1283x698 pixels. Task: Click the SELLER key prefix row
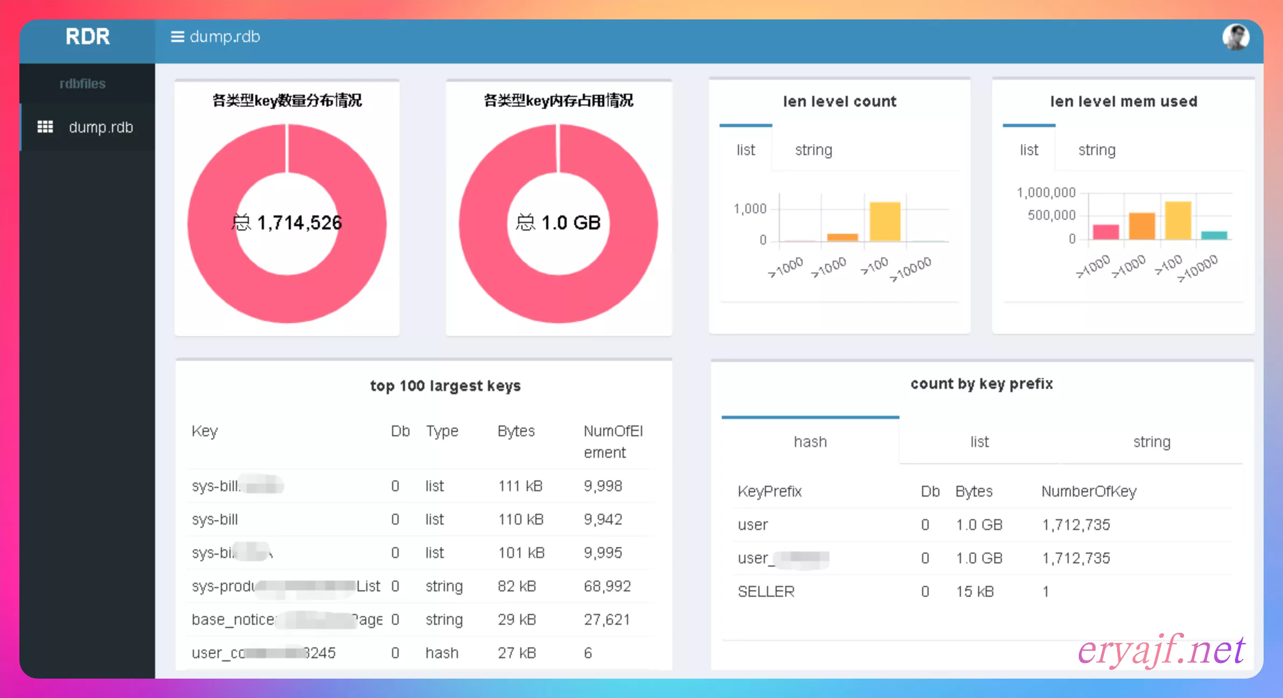(x=766, y=591)
